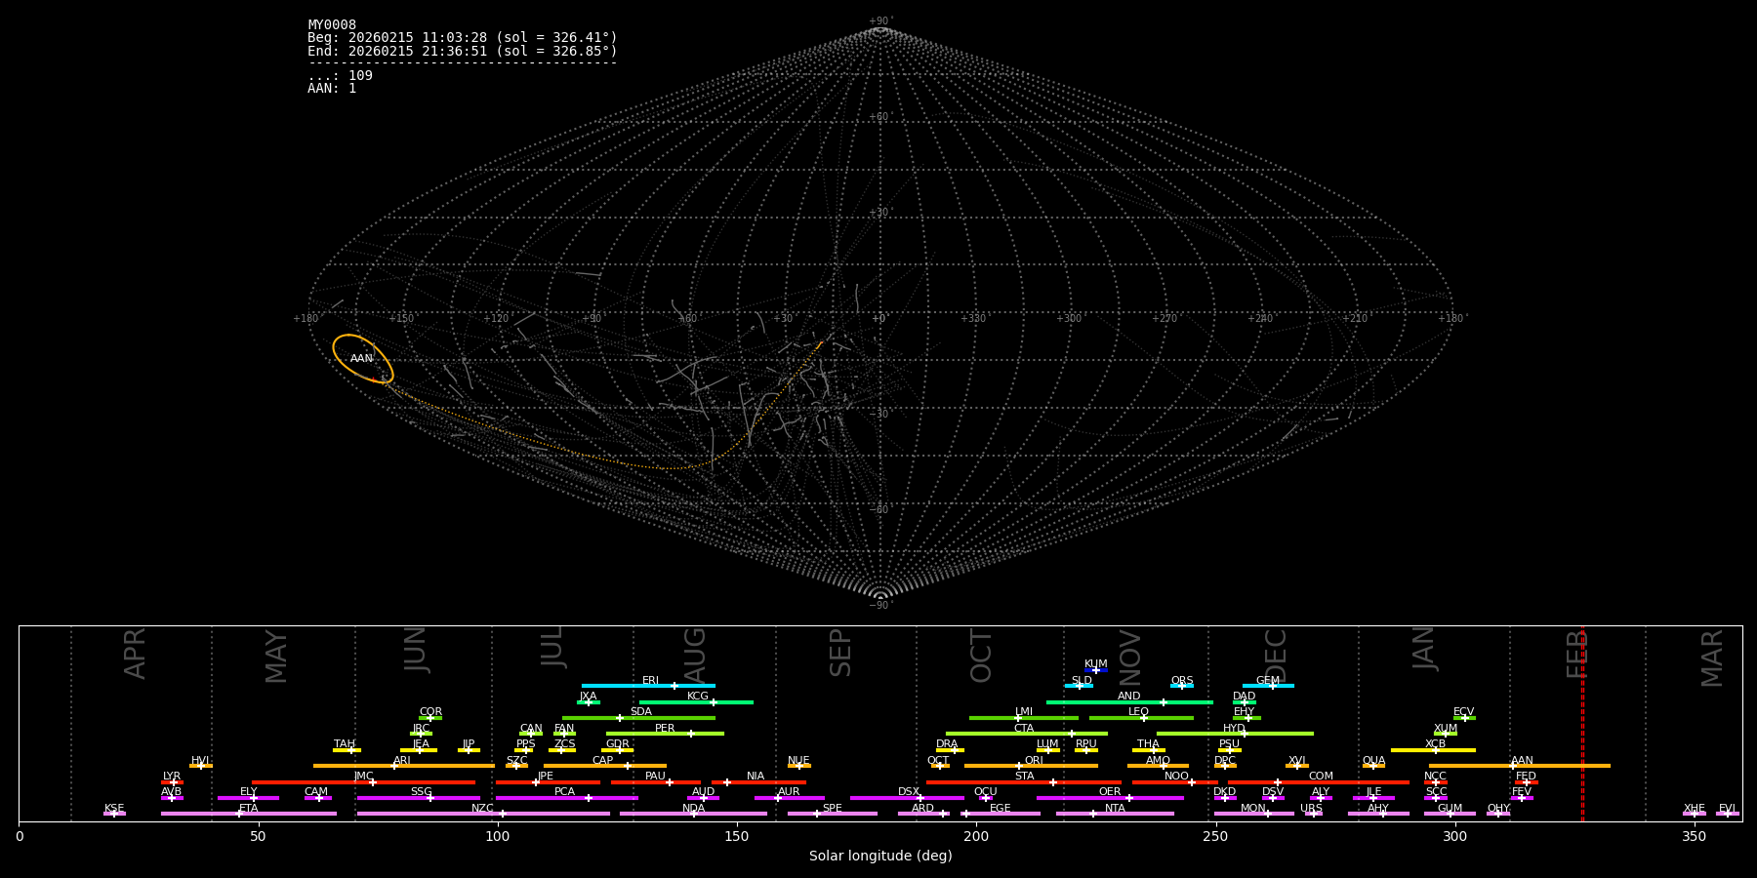
Task: Select the red LYR shower bar
Action: click(172, 782)
